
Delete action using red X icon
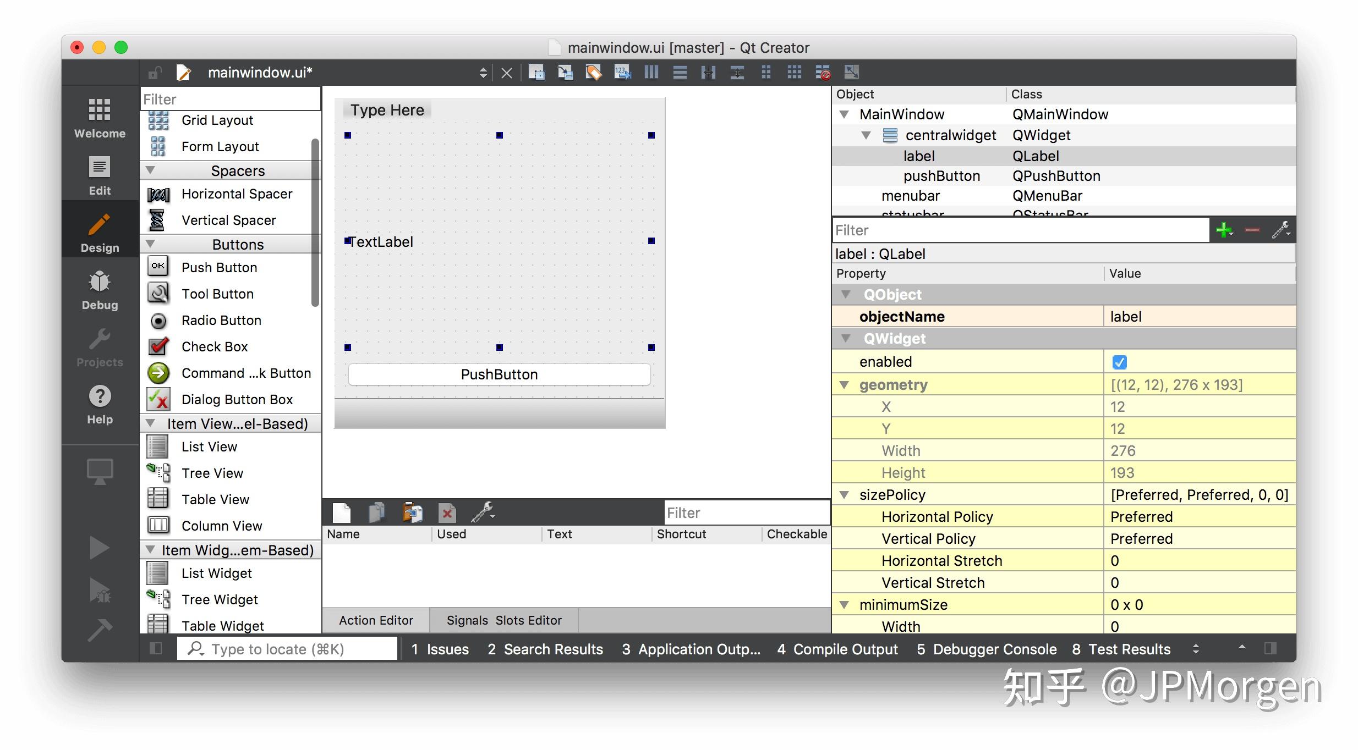click(x=447, y=512)
